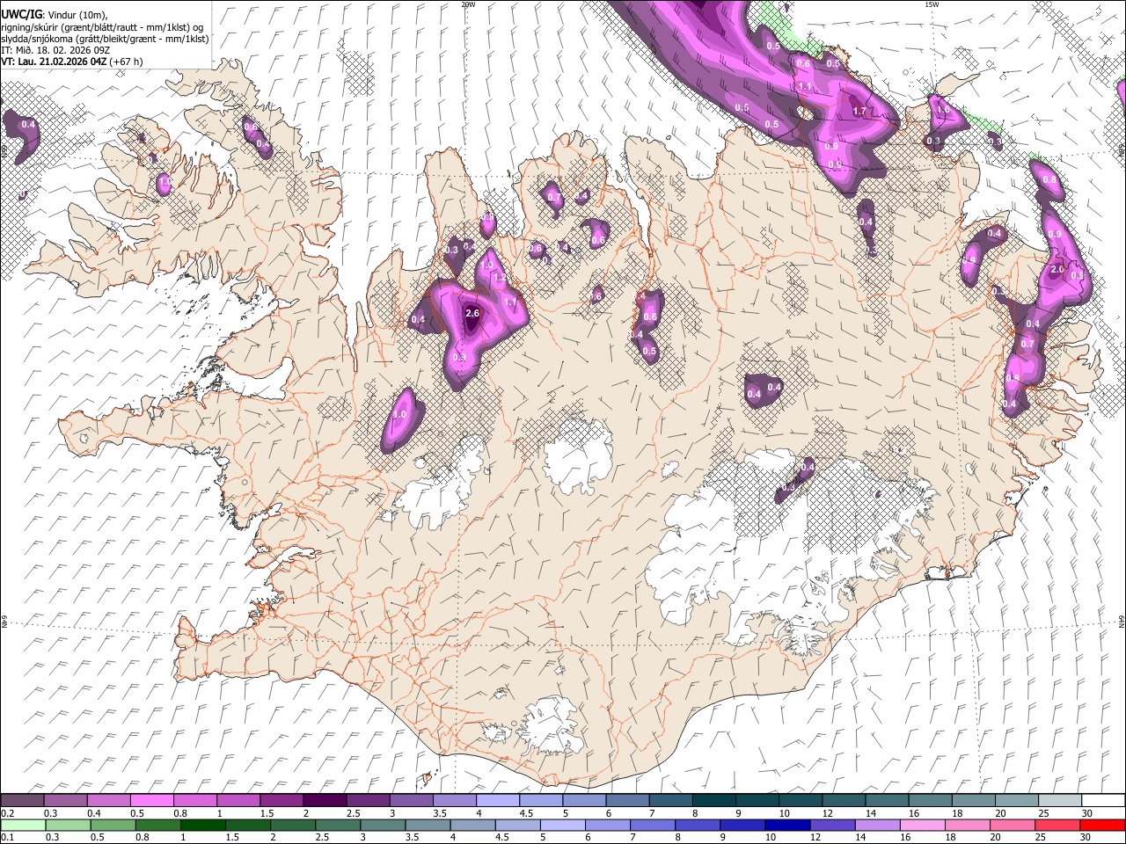Click the 2.6 precipitation value on the map
The image size is (1126, 844).
click(x=472, y=313)
